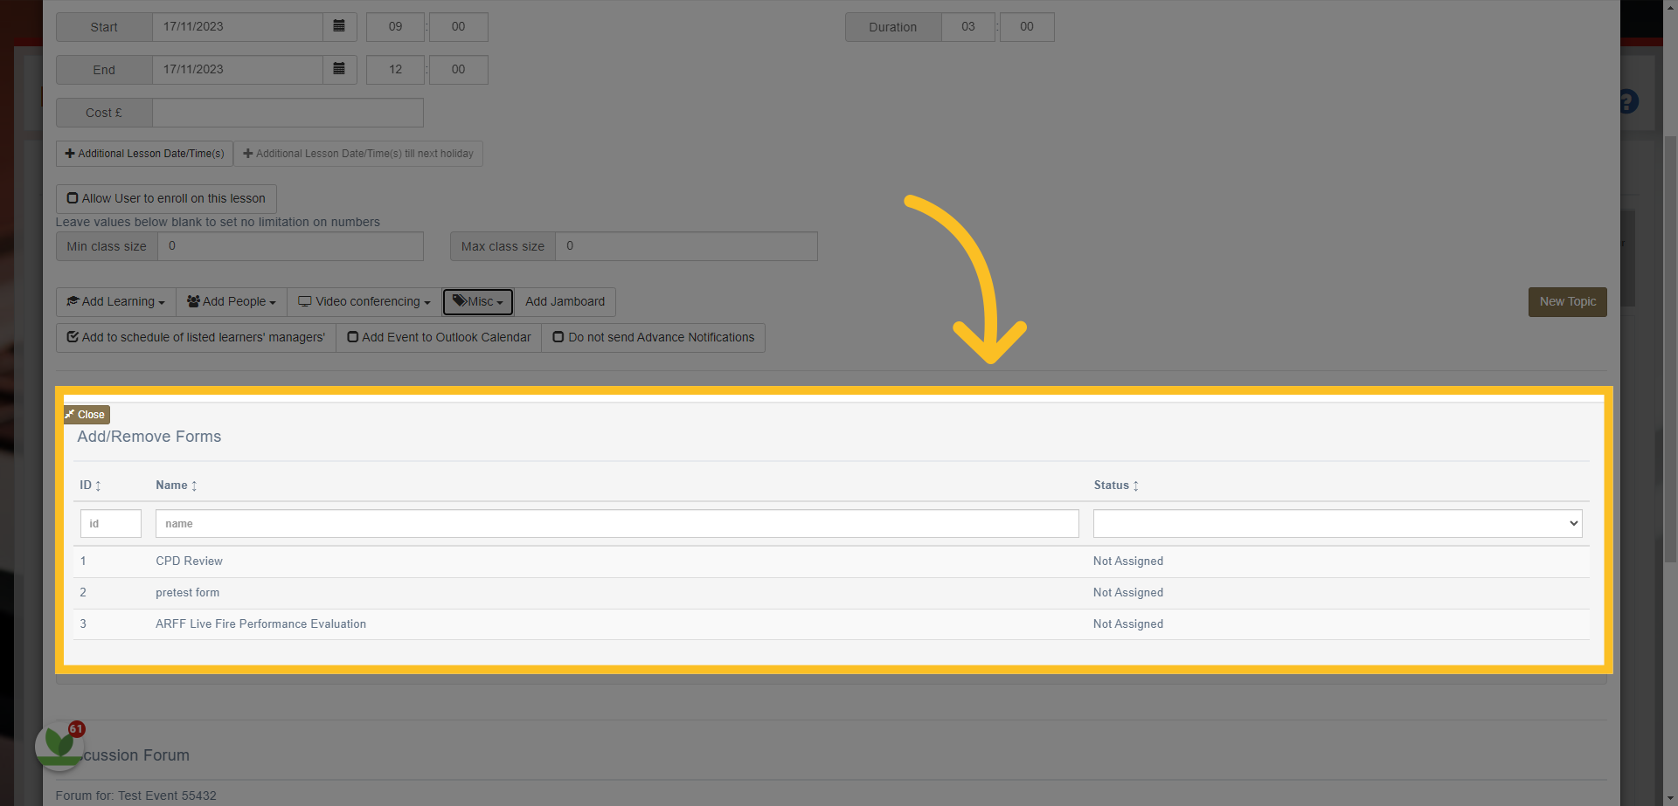The width and height of the screenshot is (1678, 806).
Task: Open the Start date calendar picker icon
Action: coord(339,26)
